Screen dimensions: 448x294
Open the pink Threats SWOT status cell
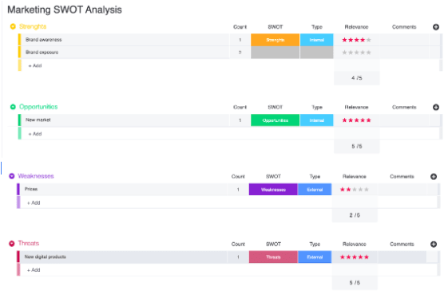click(273, 257)
